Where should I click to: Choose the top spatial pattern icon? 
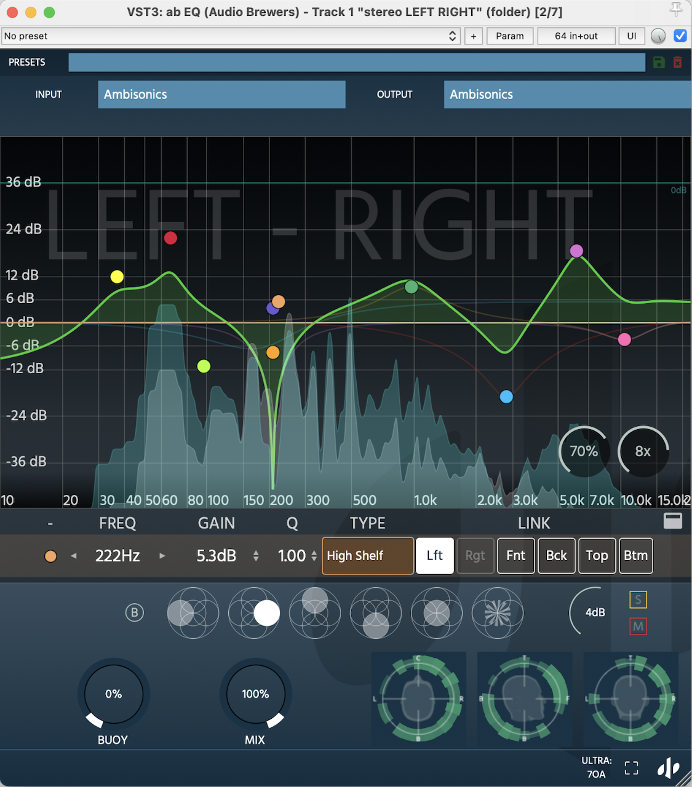(315, 613)
